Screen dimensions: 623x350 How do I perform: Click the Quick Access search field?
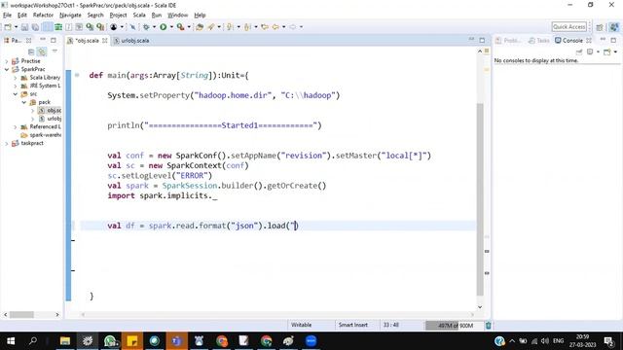pyautogui.click(x=568, y=26)
